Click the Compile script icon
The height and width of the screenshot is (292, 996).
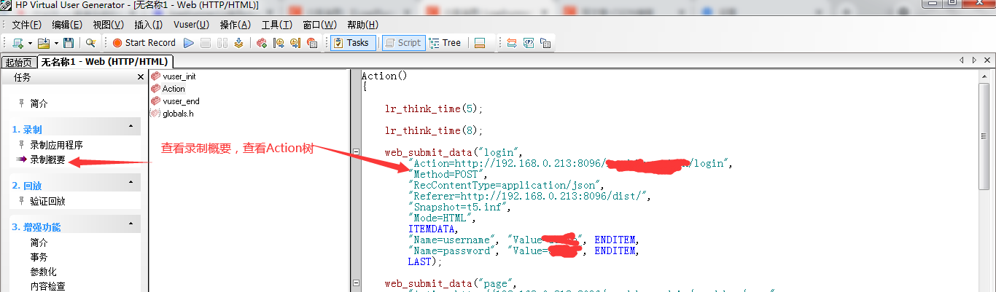(x=238, y=43)
